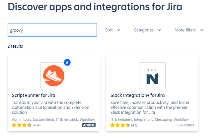Viewport: 220px width, 138px height.
Task: Click the Slack Integration+ description text
Action: pyautogui.click(x=150, y=107)
